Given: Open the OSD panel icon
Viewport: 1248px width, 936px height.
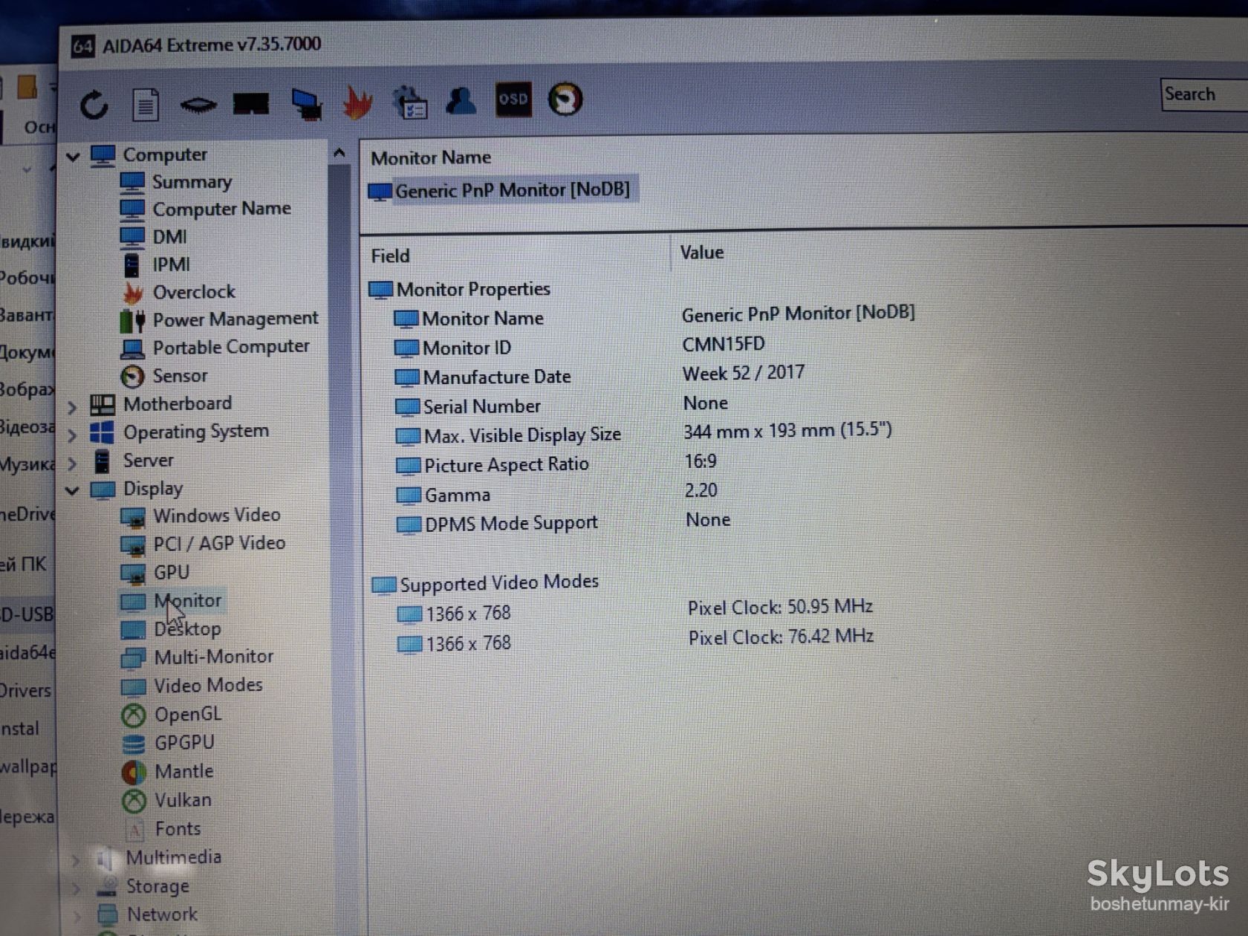Looking at the screenshot, I should click(513, 99).
